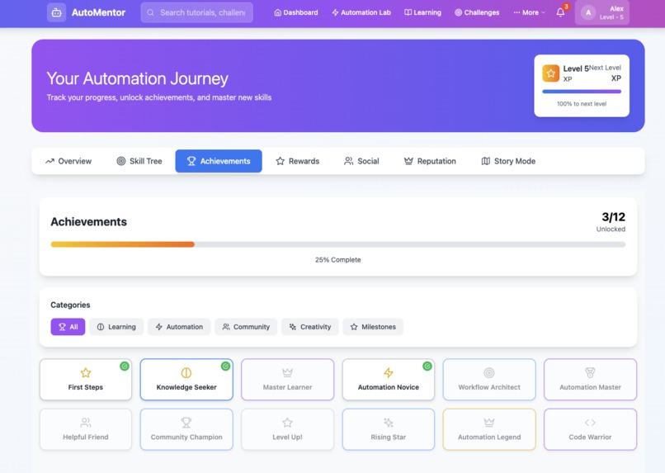Click the 100% to next level text
665x473 pixels.
pos(582,104)
